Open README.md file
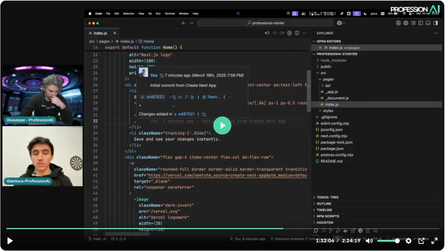 [332, 161]
